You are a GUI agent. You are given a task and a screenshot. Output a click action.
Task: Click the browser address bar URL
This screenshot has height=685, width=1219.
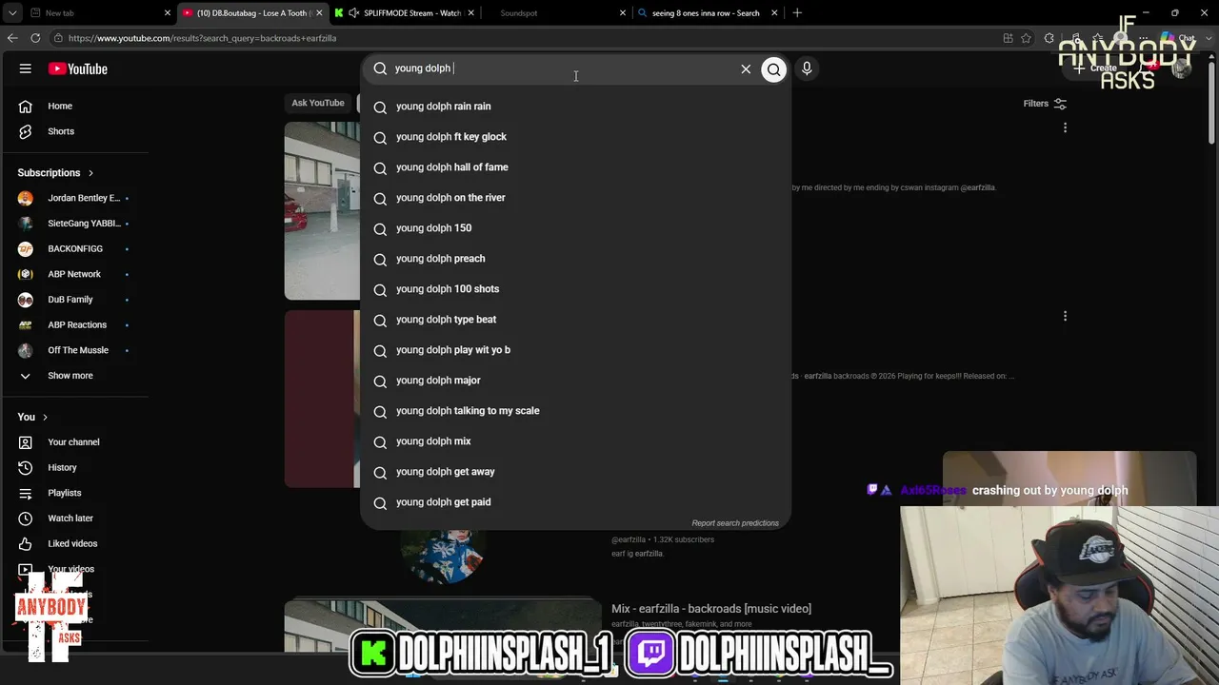click(202, 38)
